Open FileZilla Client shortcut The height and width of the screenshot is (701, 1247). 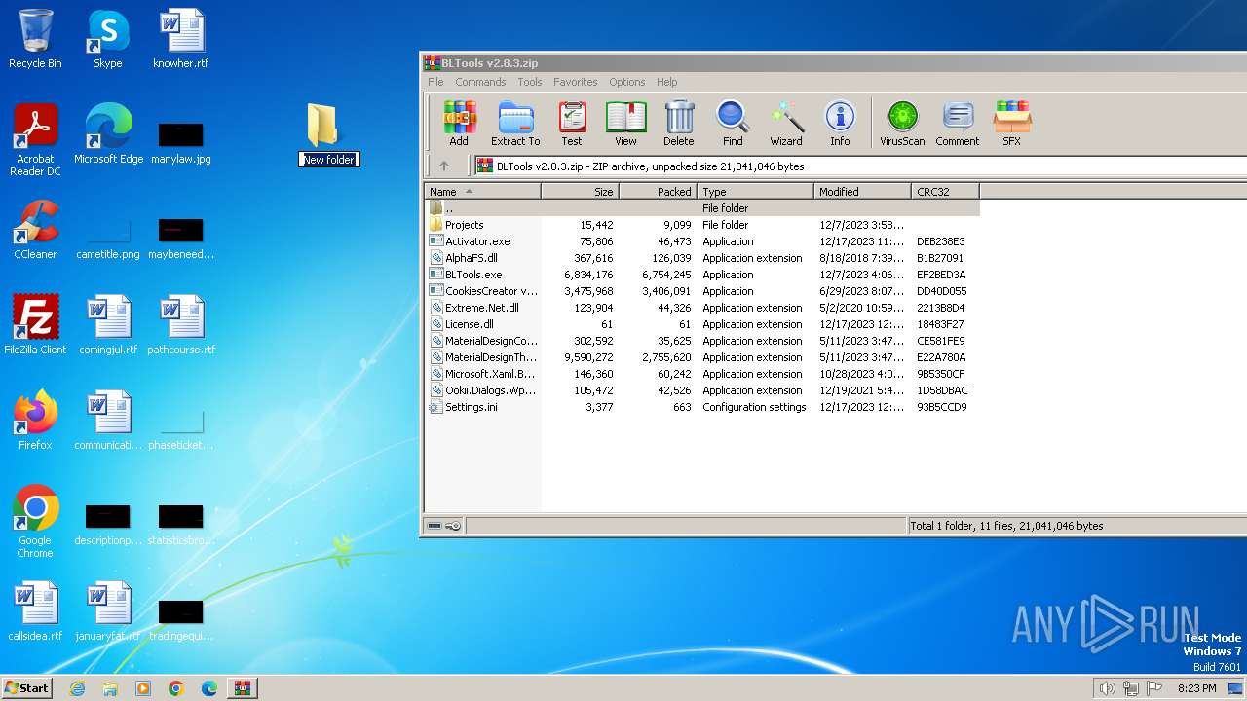pyautogui.click(x=35, y=326)
